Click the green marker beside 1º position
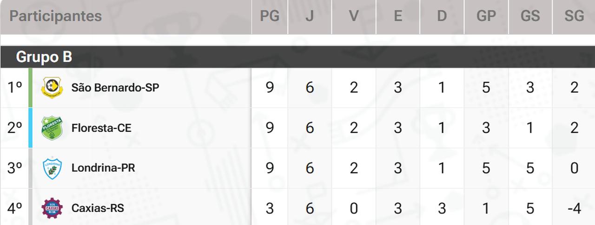 tap(31, 88)
